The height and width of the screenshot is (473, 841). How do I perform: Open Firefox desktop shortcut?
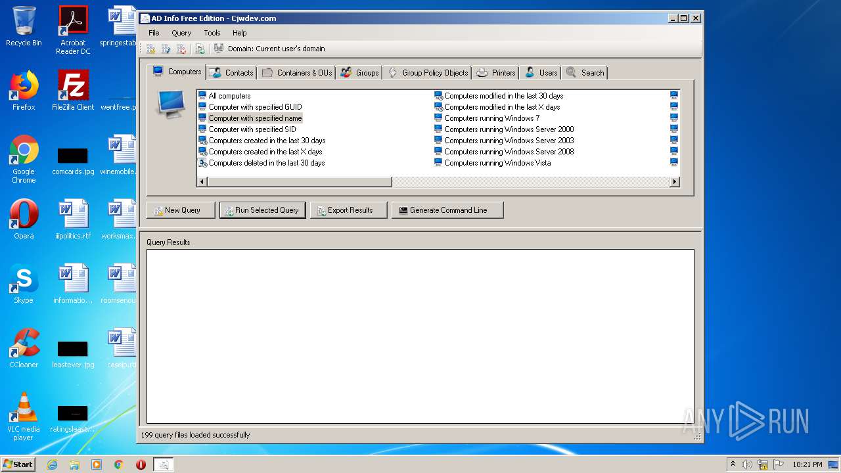24,91
